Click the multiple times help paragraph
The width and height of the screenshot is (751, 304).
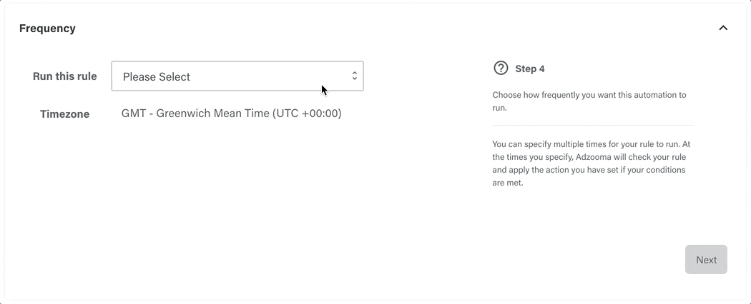tap(591, 163)
